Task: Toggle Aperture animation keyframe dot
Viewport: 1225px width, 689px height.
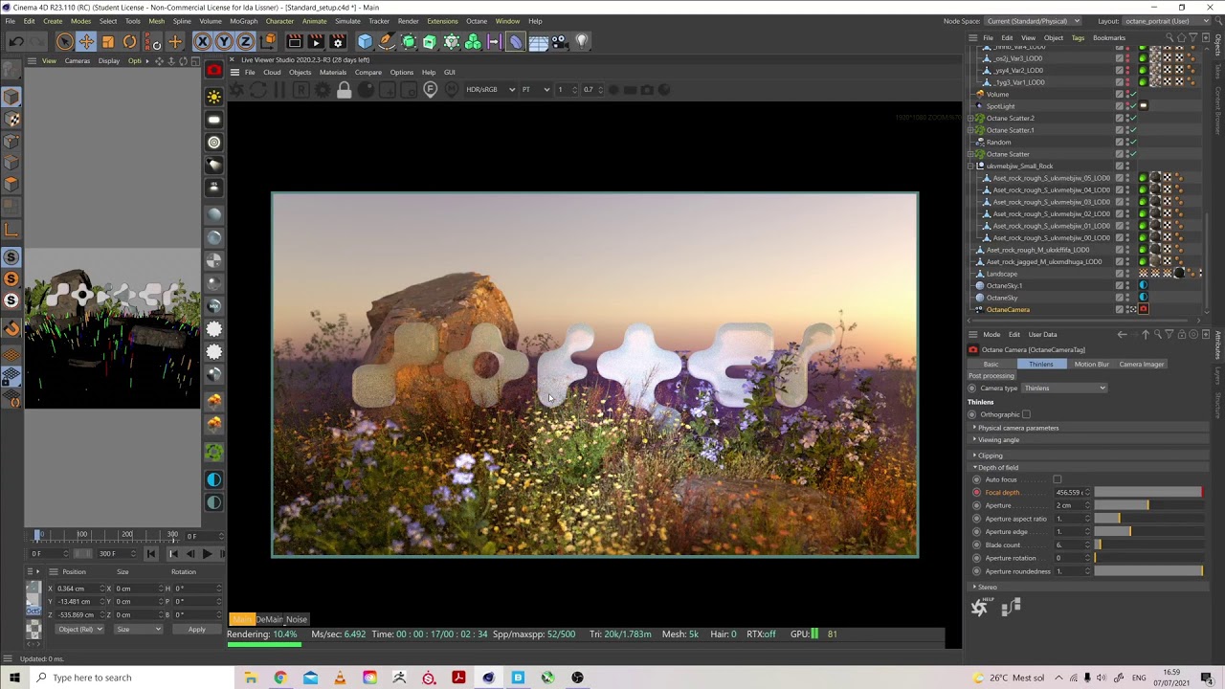Action: tap(976, 505)
